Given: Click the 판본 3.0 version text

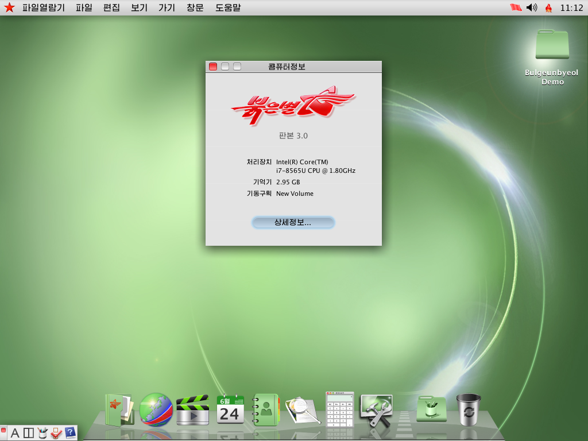Looking at the screenshot, I should 293,136.
